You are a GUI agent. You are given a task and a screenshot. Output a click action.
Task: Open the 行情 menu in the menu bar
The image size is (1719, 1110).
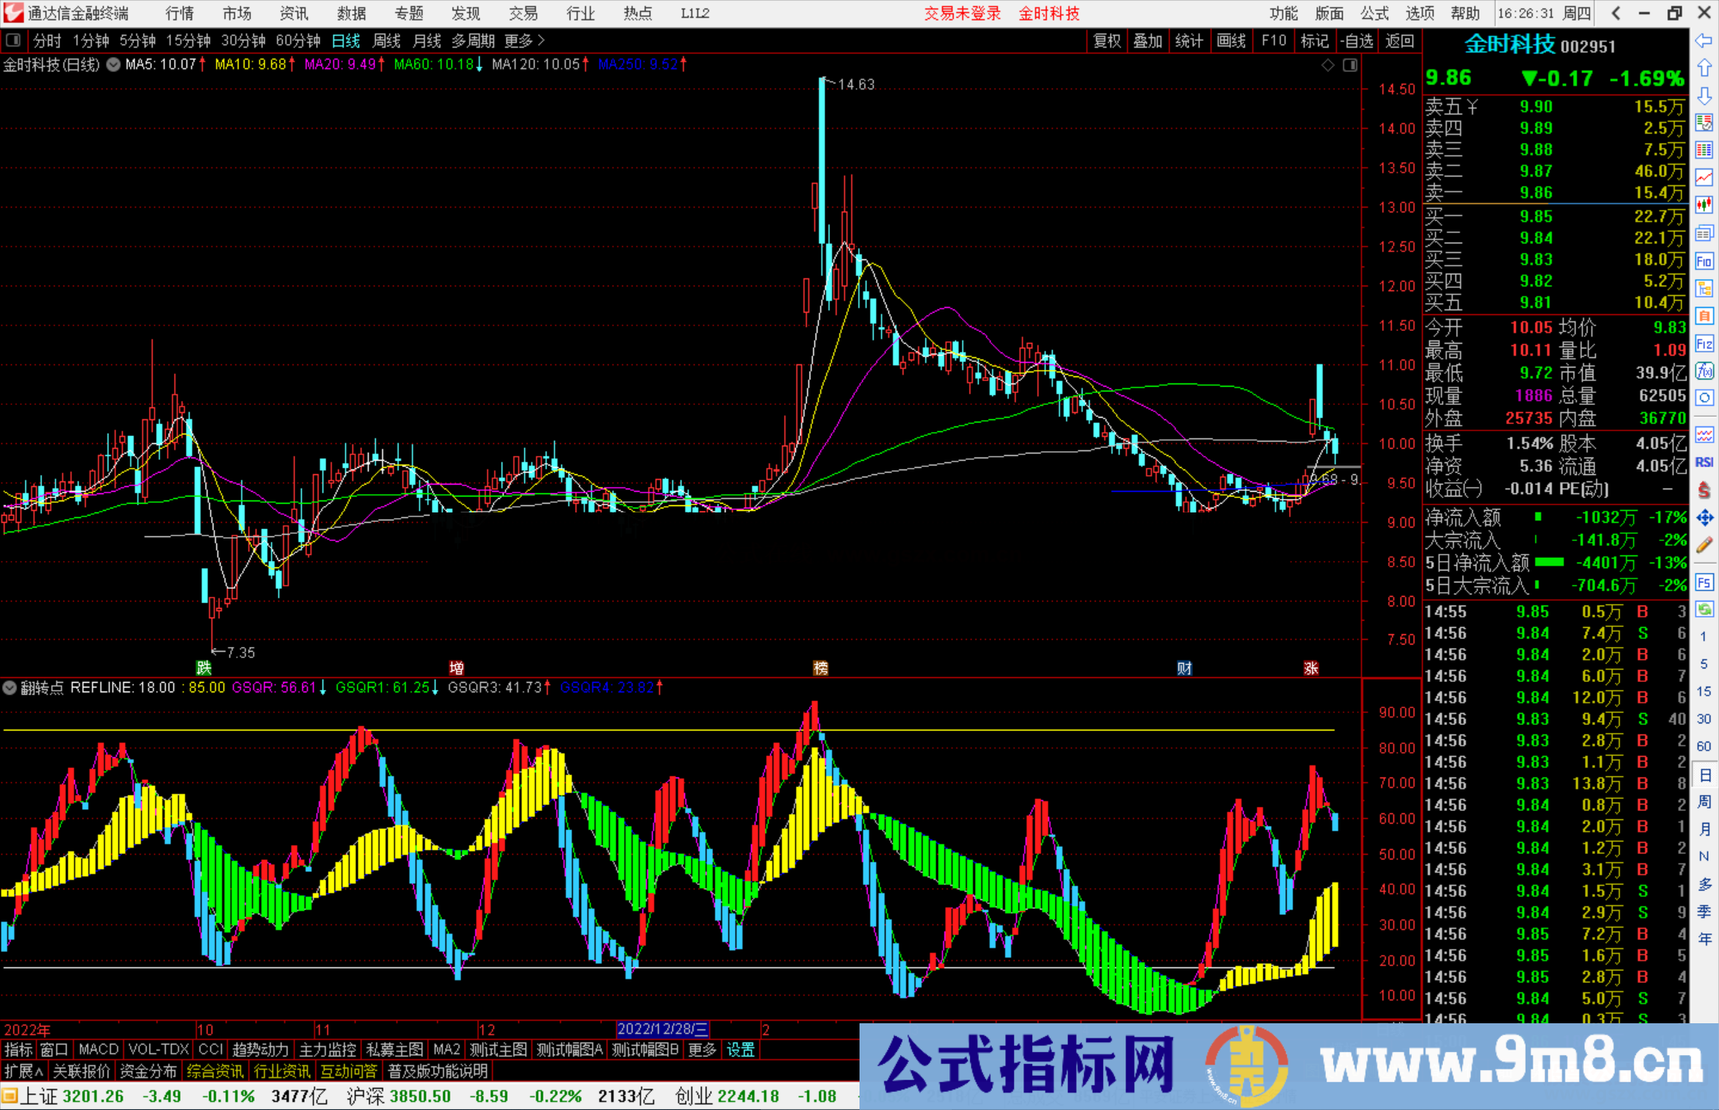pyautogui.click(x=178, y=14)
